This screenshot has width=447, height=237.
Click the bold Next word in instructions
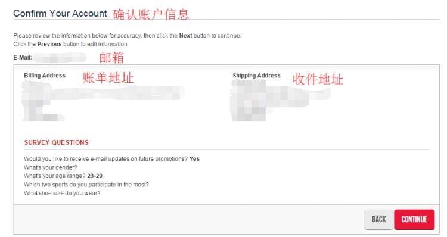(185, 36)
